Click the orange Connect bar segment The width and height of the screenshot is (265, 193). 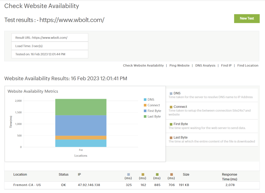81,138
